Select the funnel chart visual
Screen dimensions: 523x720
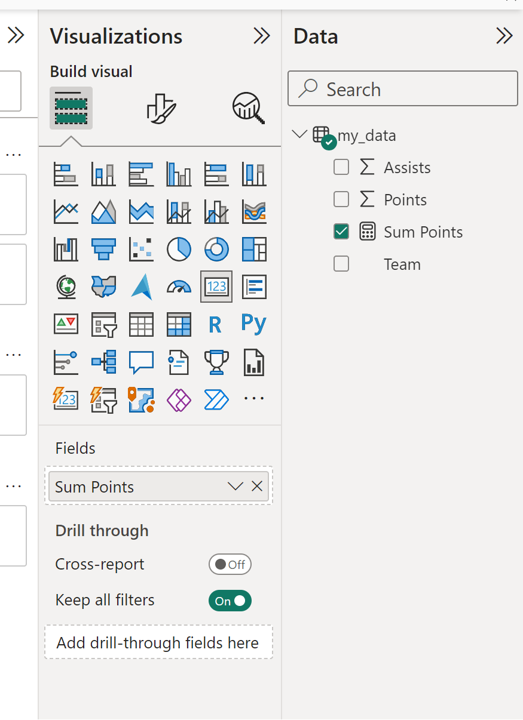coord(103,249)
